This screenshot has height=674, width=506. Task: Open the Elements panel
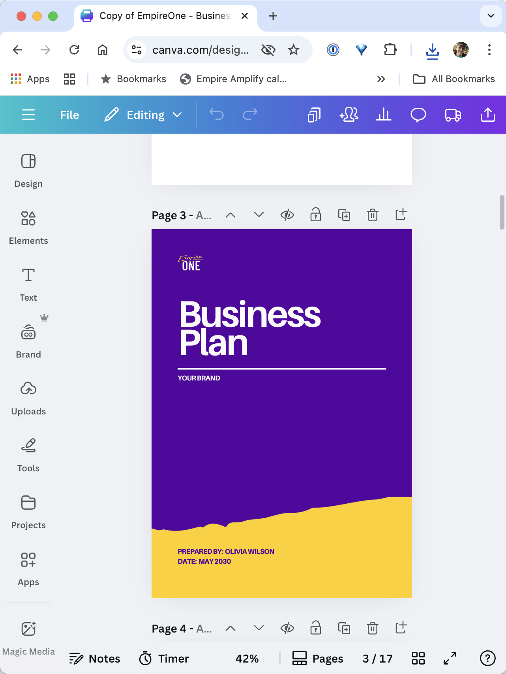28,228
